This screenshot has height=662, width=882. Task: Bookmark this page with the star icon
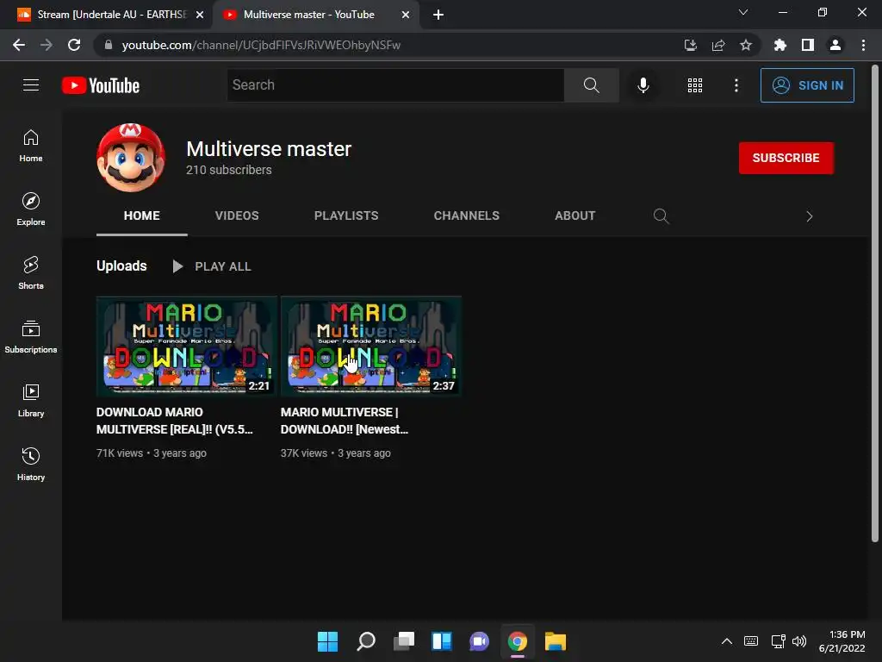point(745,45)
